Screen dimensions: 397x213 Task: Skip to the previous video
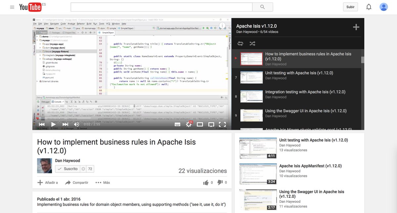pyautogui.click(x=42, y=124)
